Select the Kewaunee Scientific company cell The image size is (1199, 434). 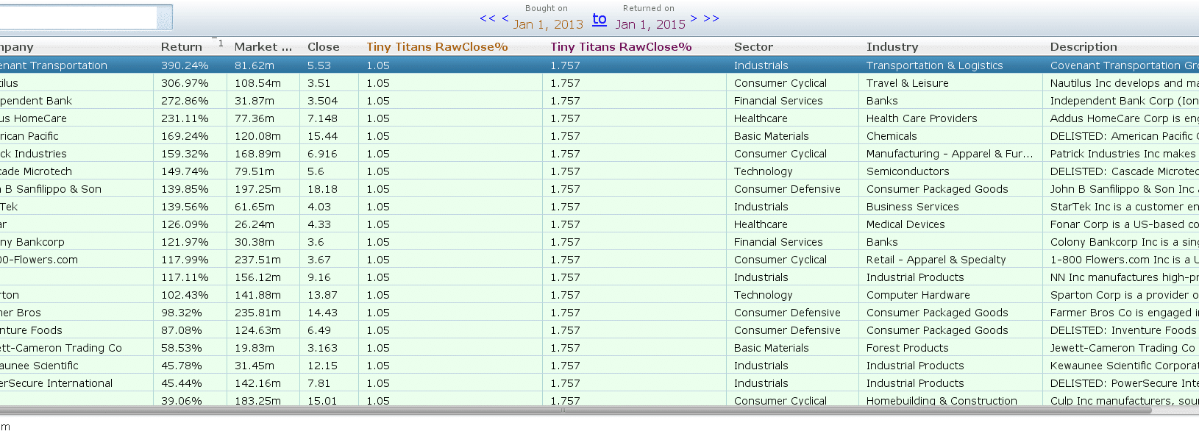tap(77, 366)
